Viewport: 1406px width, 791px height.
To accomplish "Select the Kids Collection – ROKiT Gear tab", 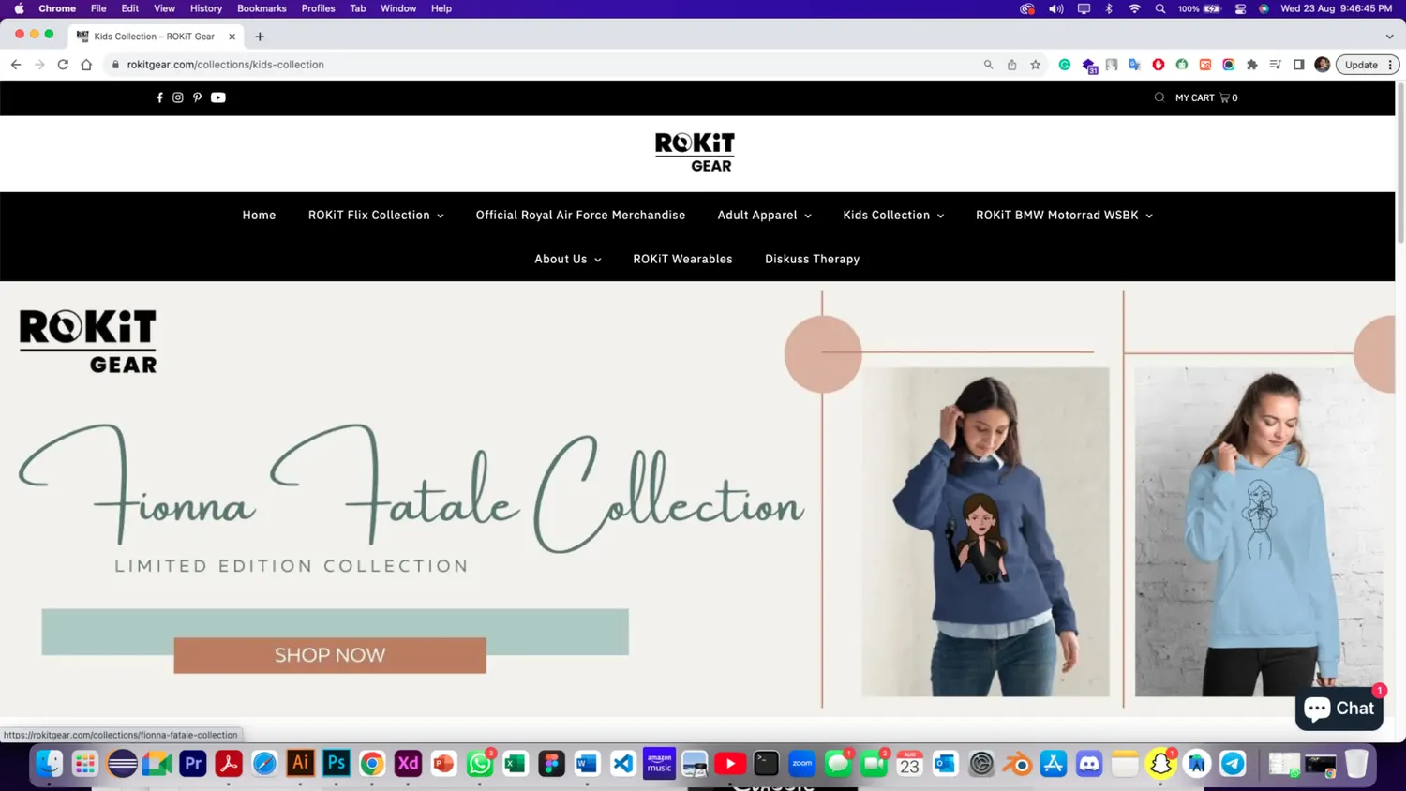I will 156,37.
